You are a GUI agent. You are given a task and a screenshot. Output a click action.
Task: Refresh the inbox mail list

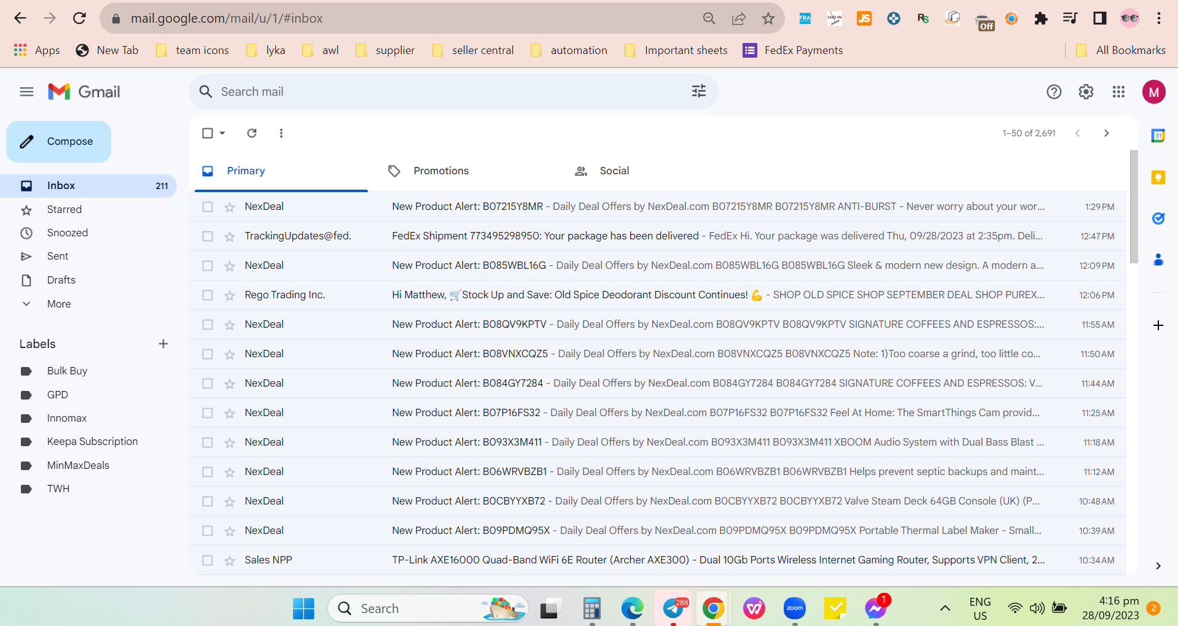click(252, 133)
